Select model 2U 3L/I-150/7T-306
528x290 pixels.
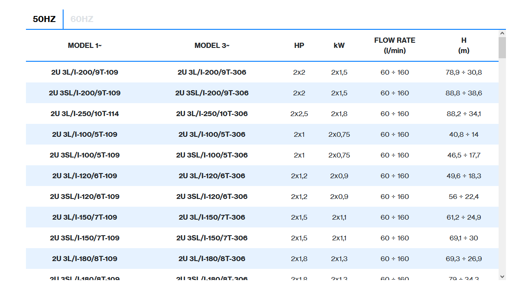[212, 217]
